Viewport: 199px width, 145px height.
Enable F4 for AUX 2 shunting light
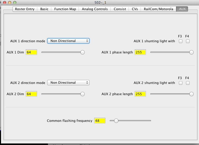pyautogui.click(x=188, y=83)
